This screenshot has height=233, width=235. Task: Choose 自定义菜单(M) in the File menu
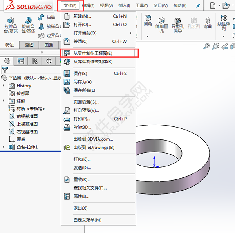click(x=98, y=220)
